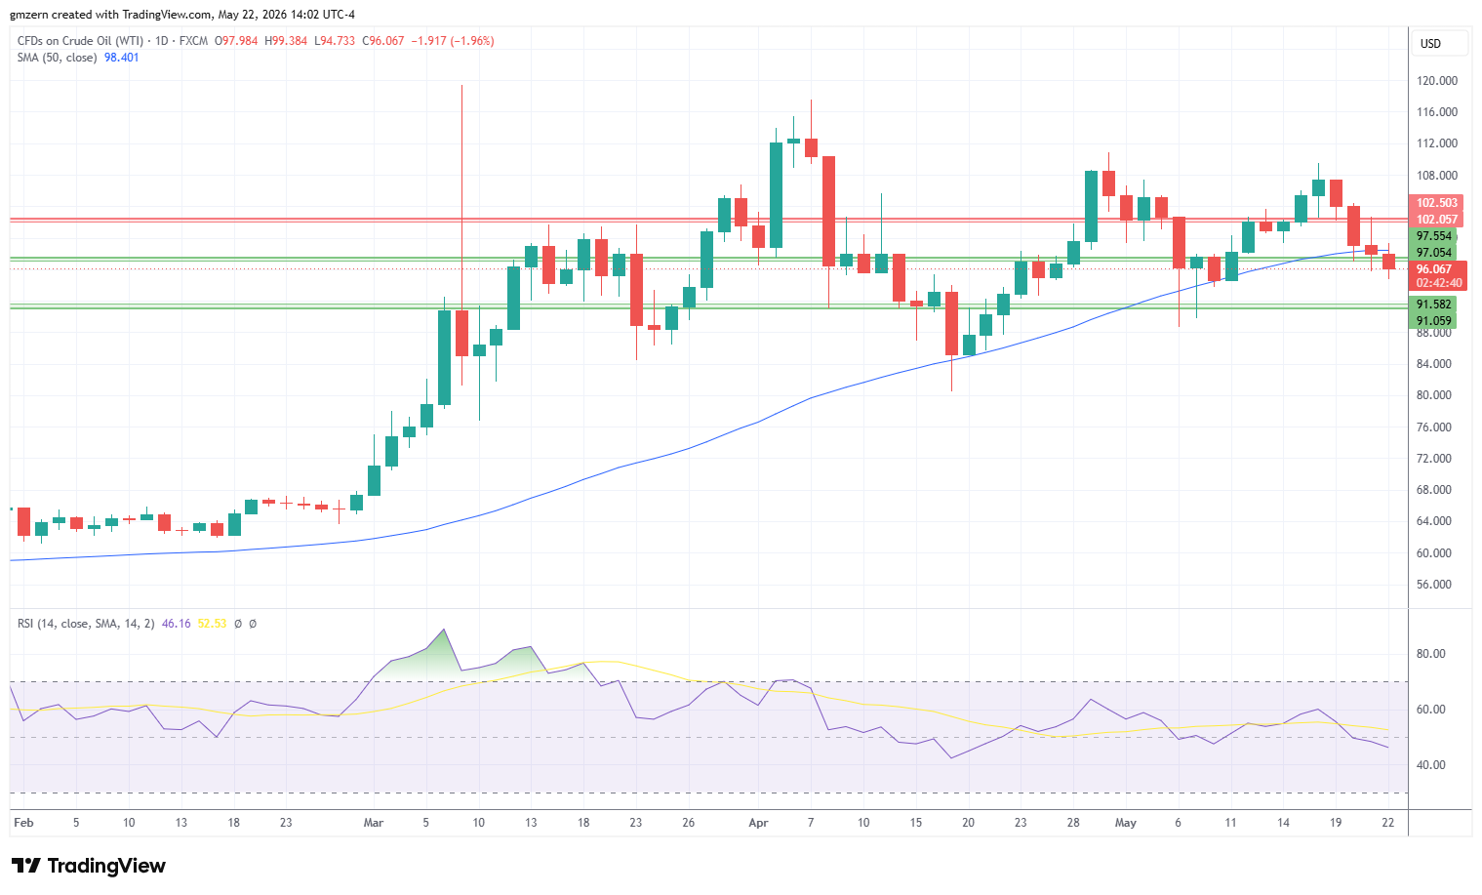Click the 80.00 RSI scale label
Image resolution: width=1482 pixels, height=895 pixels.
1431,654
